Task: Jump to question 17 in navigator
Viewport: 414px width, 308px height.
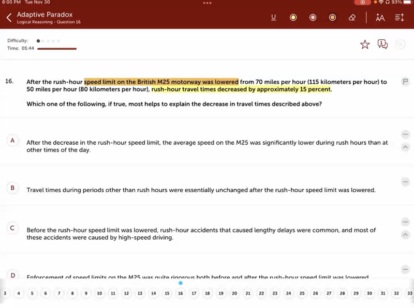Action: [194, 294]
